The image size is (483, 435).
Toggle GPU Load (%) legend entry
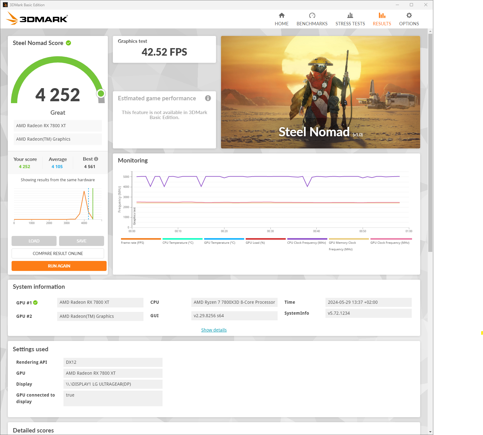pyautogui.click(x=266, y=241)
